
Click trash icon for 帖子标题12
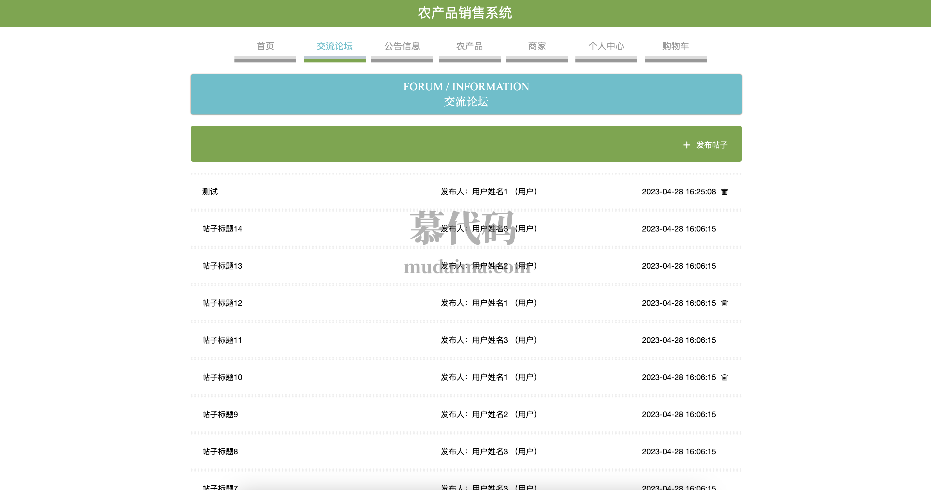tap(724, 303)
